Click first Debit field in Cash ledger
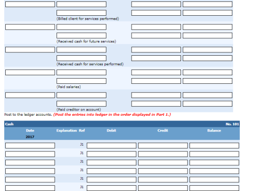Viewport: 266px width, 191px height. 112,145
